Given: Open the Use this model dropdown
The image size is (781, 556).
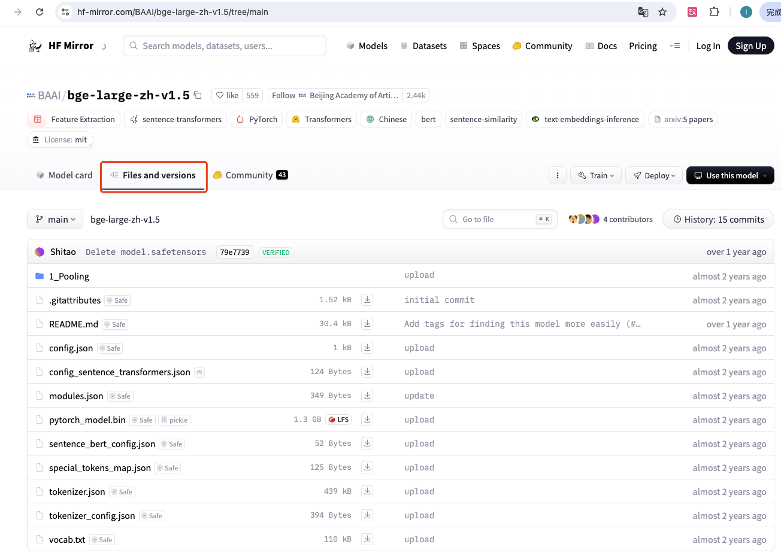Looking at the screenshot, I should (x=730, y=175).
